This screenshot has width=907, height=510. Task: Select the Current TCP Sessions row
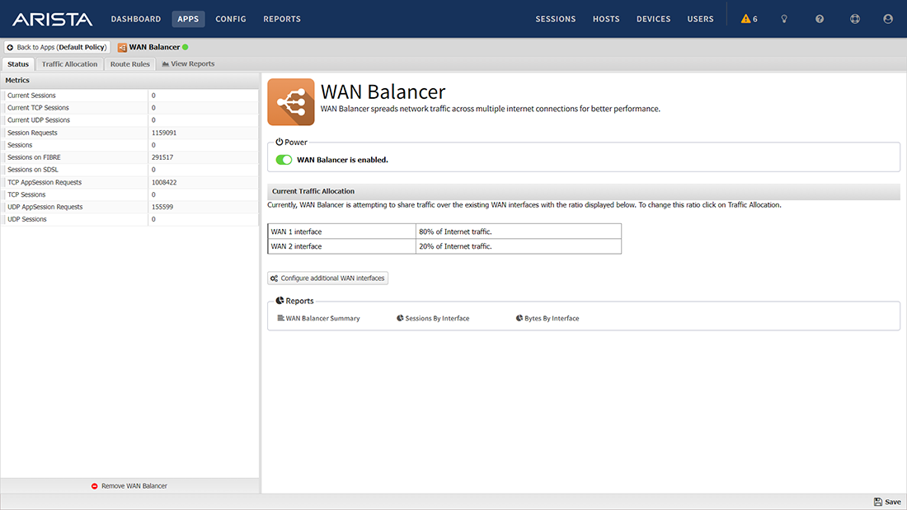pyautogui.click(x=129, y=108)
